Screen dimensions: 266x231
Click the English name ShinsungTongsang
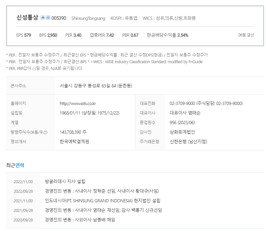coord(88,18)
